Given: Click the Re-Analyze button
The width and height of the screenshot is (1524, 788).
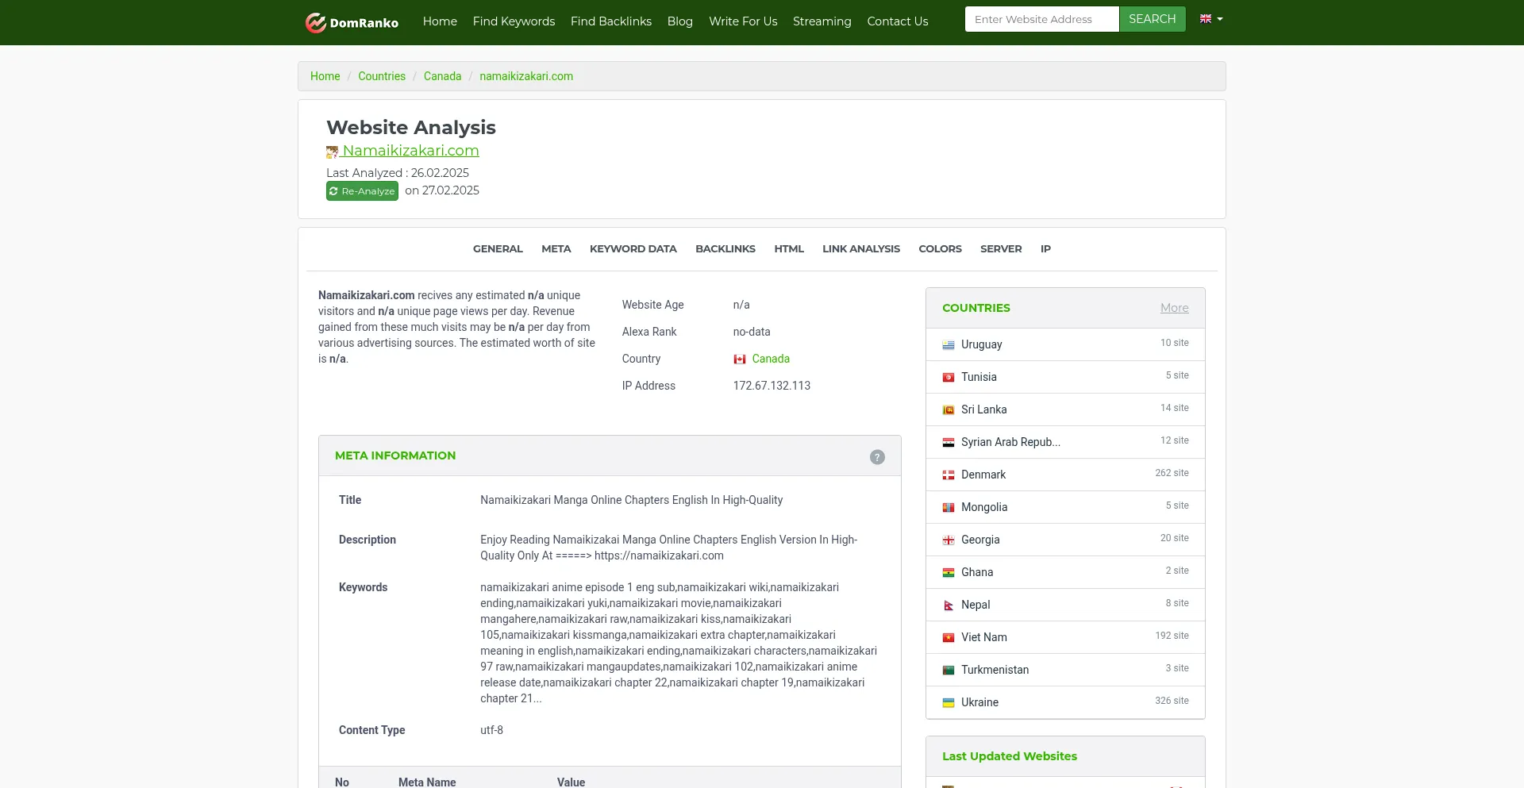Looking at the screenshot, I should 362,191.
